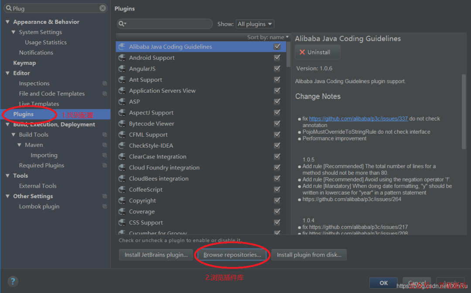471x293 pixels.
Task: Collapse the Tools section arrow
Action: [x=7, y=176]
